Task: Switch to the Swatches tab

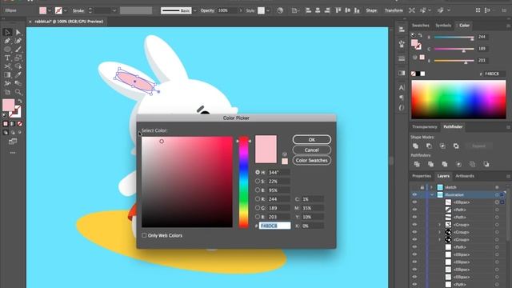Action: point(420,26)
